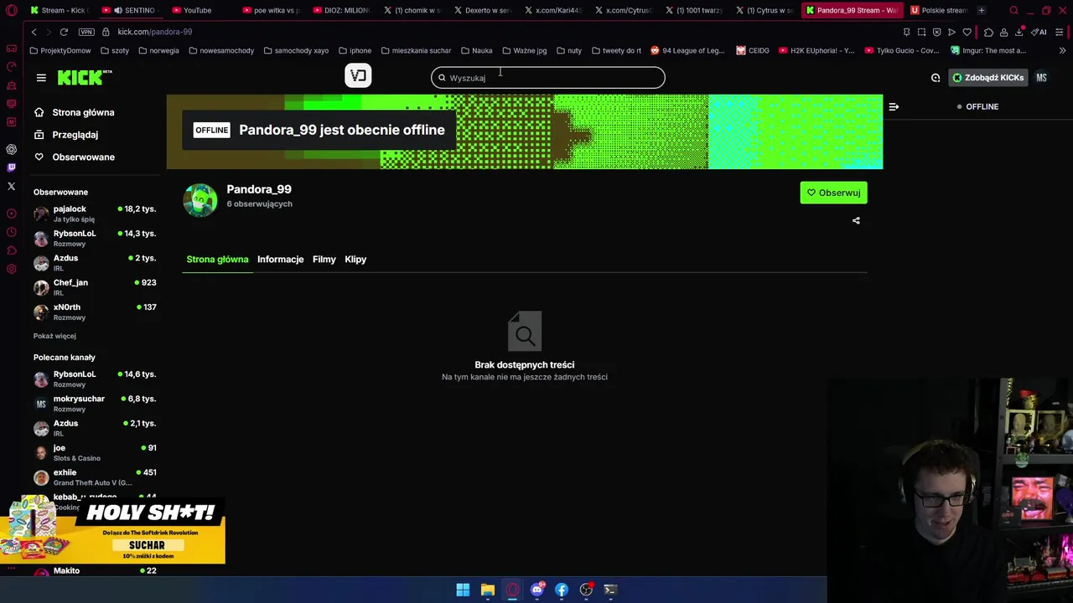
Task: Open CEIDG bookmark
Action: [x=753, y=50]
